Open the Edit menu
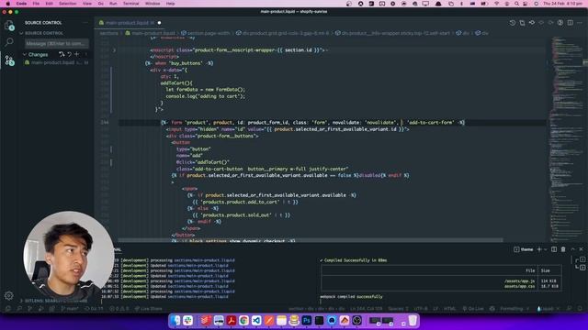This screenshot has height=330, width=588. click(49, 4)
